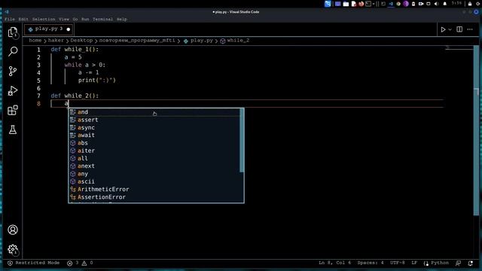Open the Testing flask view
This screenshot has width=482, height=271.
click(13, 129)
